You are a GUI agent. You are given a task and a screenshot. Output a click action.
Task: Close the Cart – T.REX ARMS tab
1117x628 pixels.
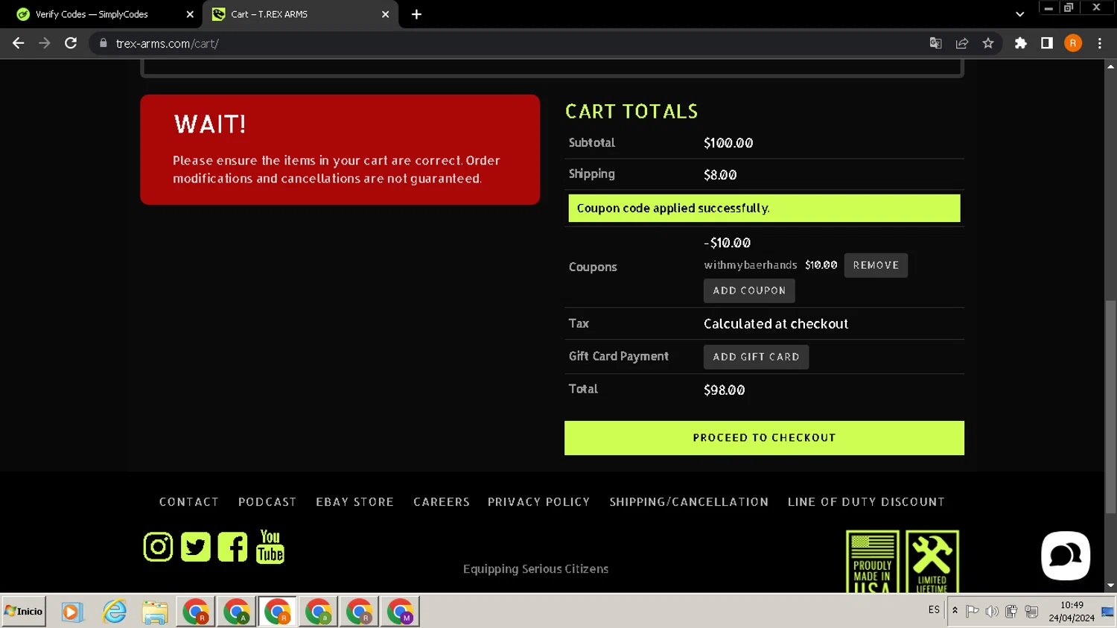[385, 14]
